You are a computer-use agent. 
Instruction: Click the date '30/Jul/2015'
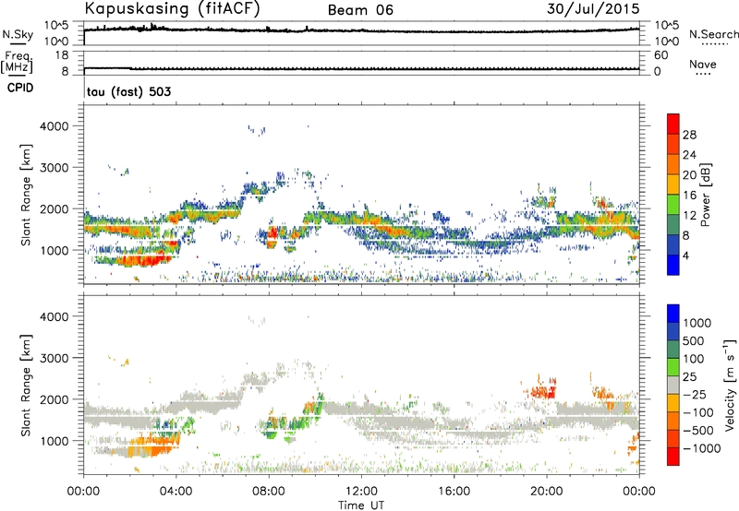tap(593, 9)
